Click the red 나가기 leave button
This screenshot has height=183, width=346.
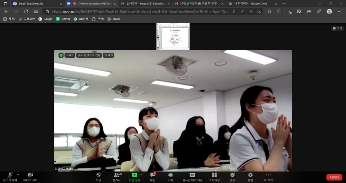[334, 177]
